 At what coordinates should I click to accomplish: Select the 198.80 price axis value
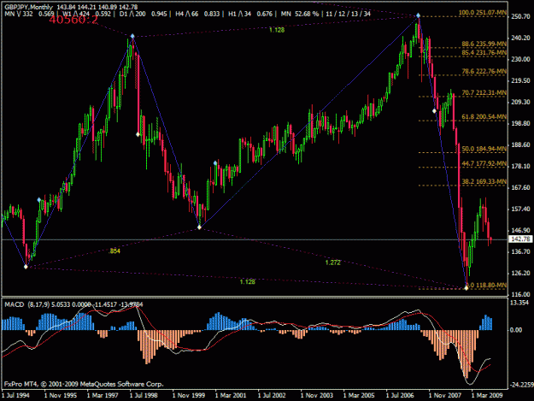[x=520, y=123]
